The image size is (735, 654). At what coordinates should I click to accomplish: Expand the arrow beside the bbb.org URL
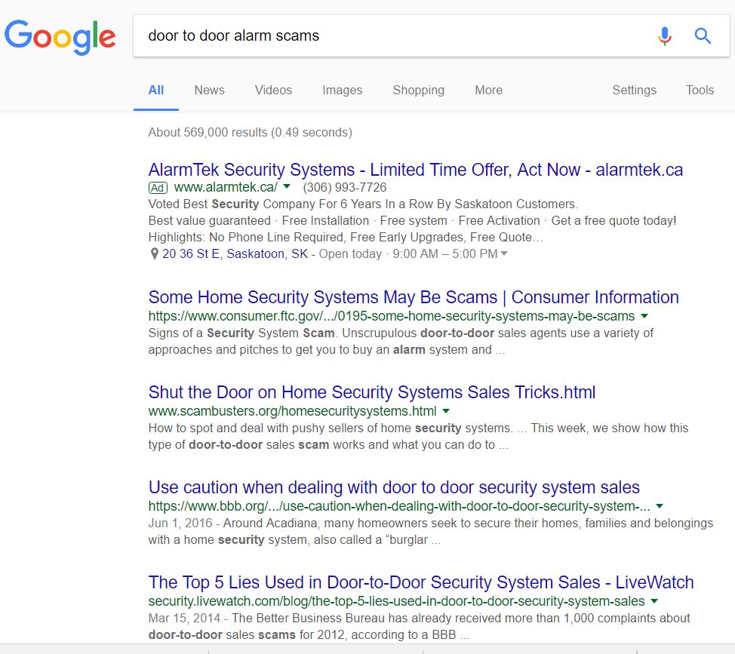click(x=660, y=506)
